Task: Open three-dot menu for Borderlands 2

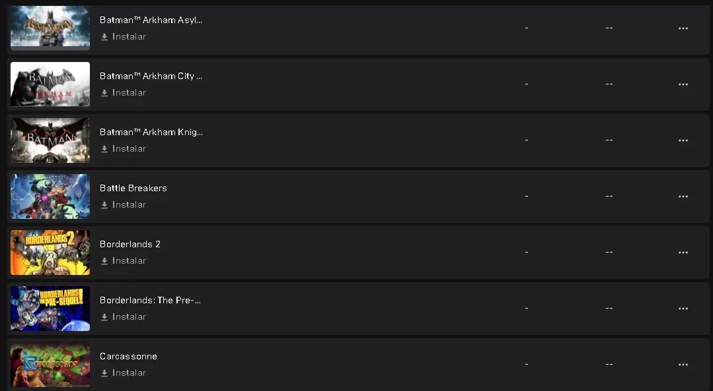Action: tap(683, 252)
